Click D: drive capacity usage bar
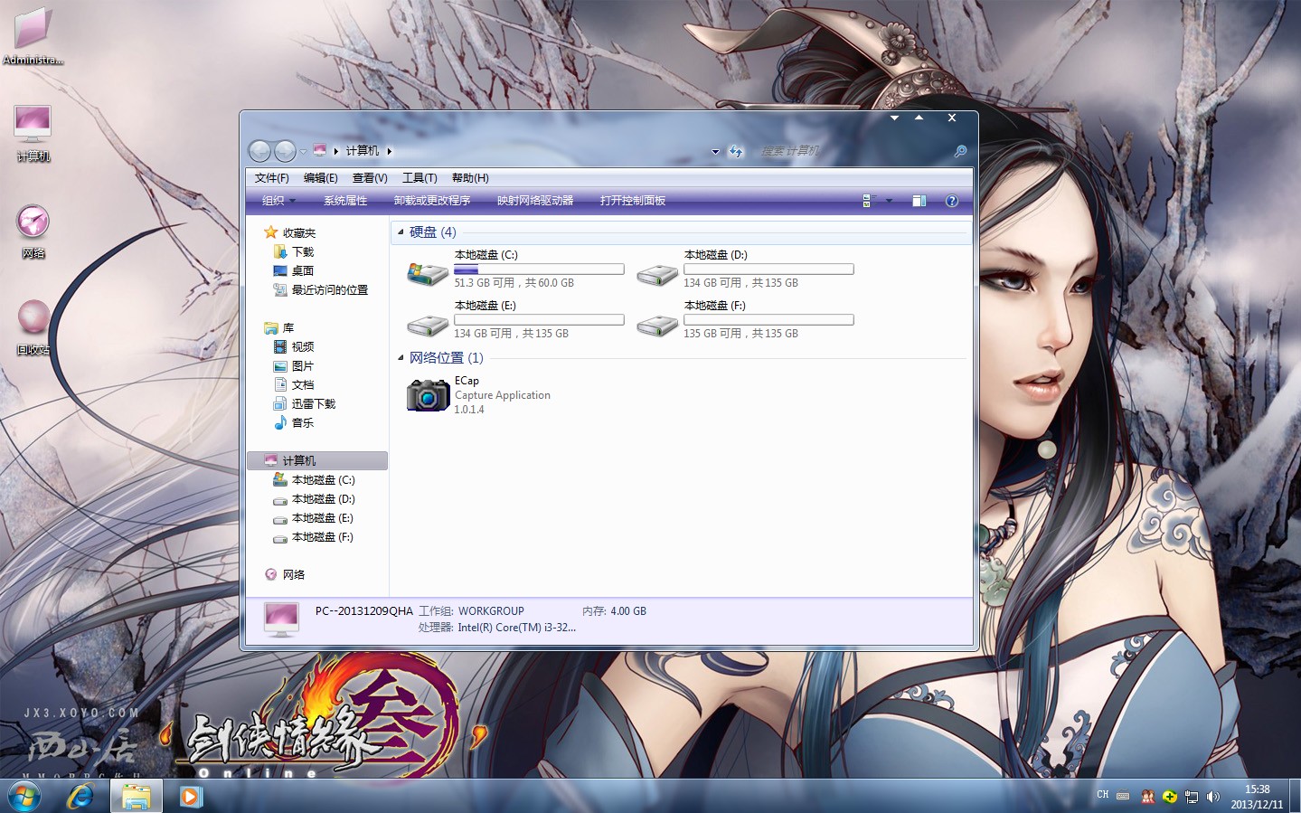This screenshot has width=1301, height=813. (x=768, y=269)
